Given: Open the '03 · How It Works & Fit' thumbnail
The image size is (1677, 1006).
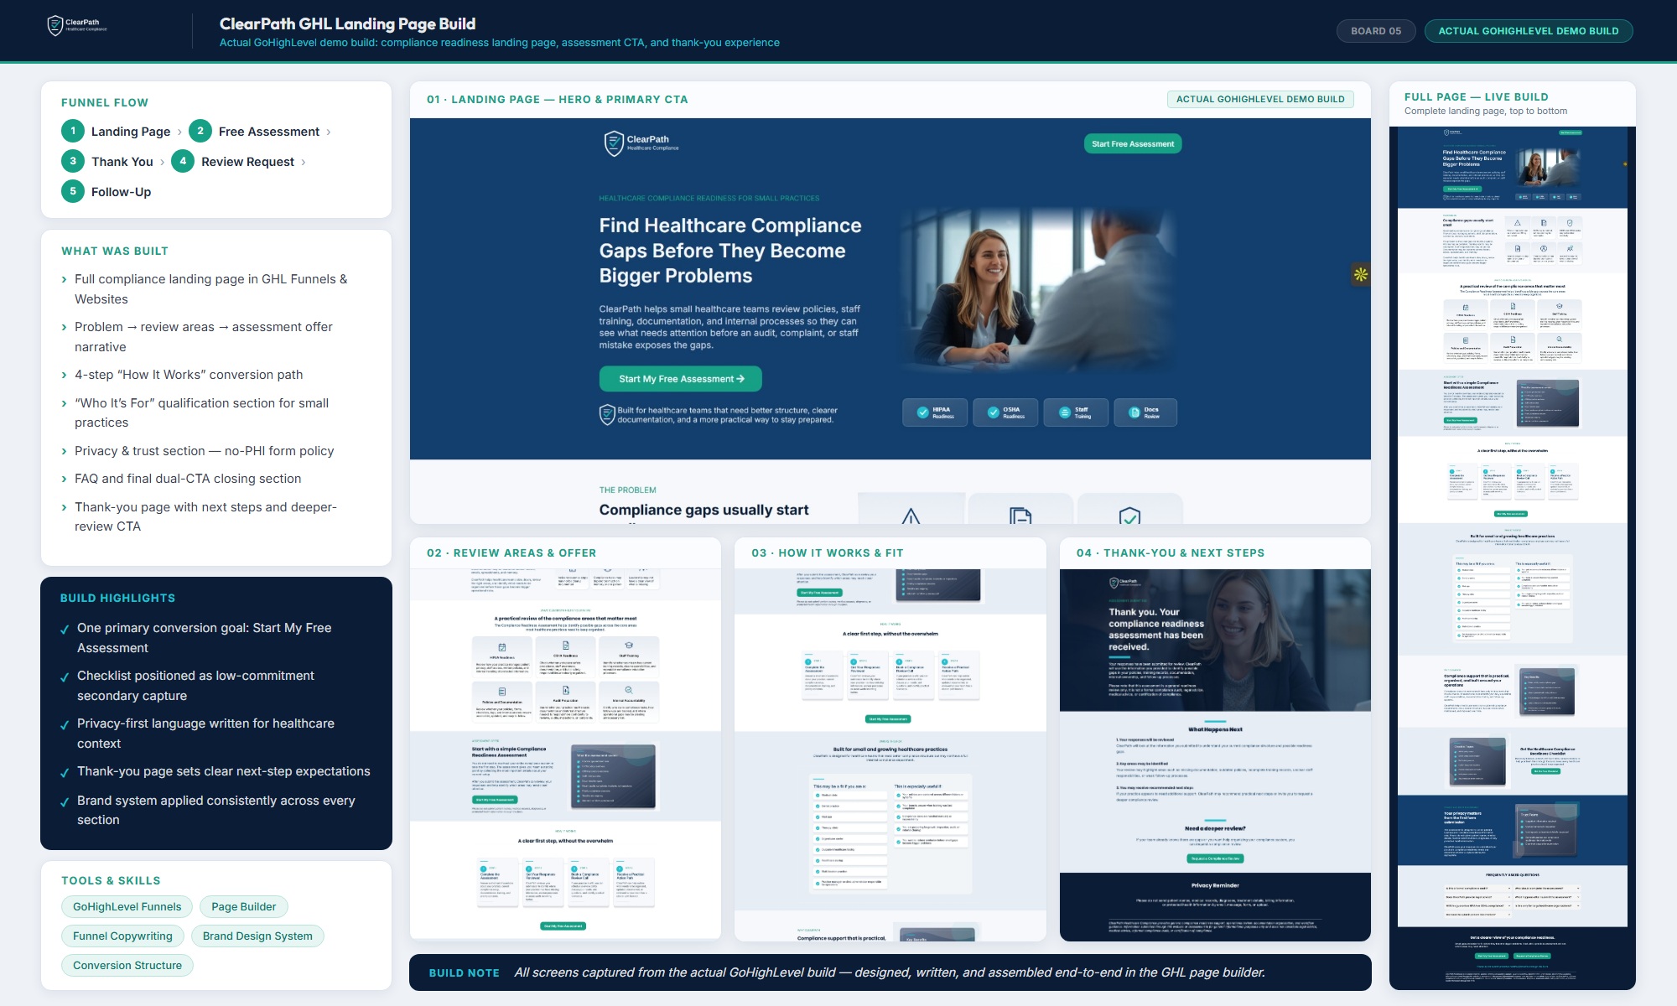Looking at the screenshot, I should tap(890, 754).
